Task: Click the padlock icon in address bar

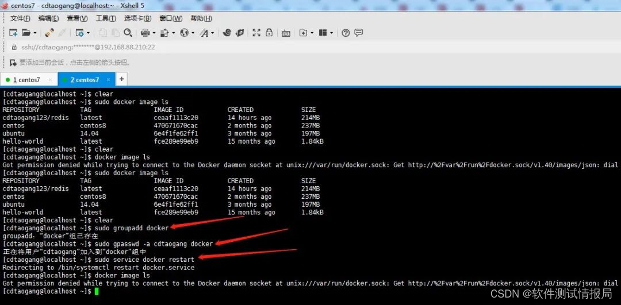Action: tap(14, 47)
